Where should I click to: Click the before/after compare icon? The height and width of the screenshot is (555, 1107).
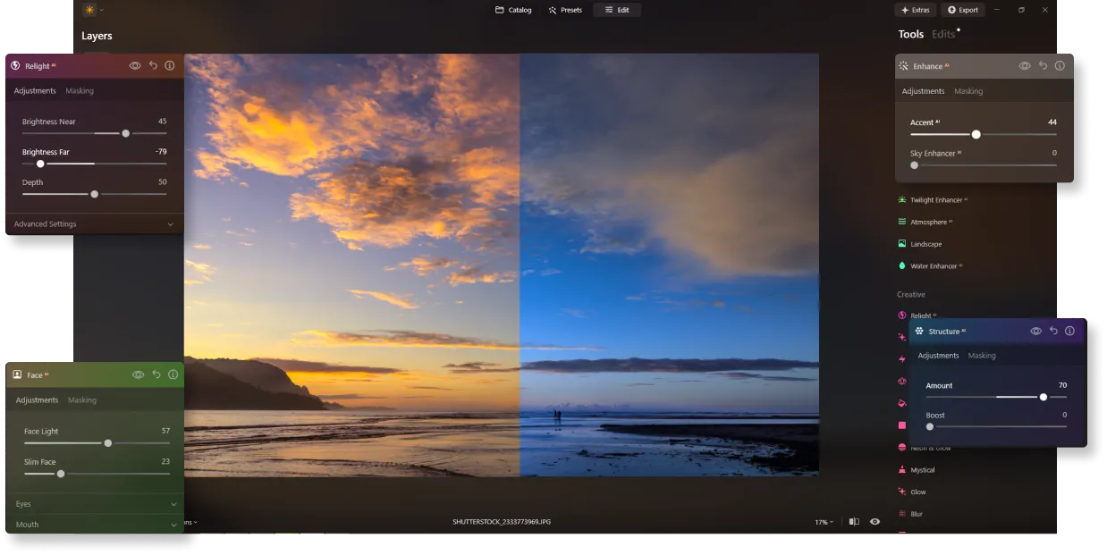click(x=854, y=522)
